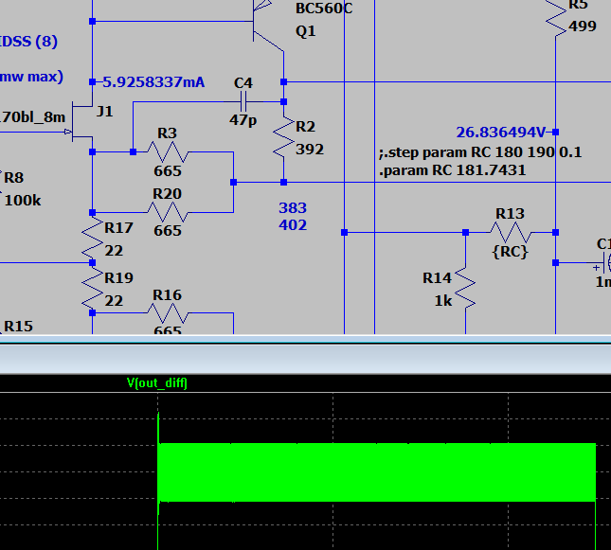Click the 70bl_8m JFET model text
Image resolution: width=611 pixels, height=550 pixels.
[33, 117]
